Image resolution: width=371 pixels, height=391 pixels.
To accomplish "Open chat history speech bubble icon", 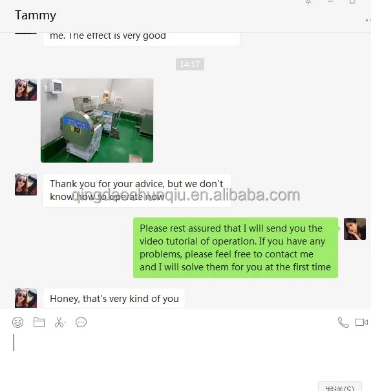I will [x=81, y=322].
